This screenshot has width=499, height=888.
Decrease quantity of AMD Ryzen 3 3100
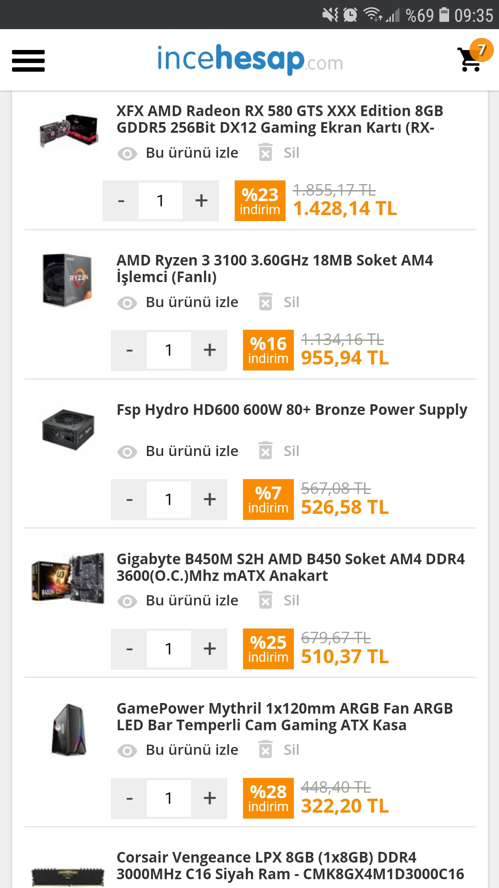click(129, 350)
